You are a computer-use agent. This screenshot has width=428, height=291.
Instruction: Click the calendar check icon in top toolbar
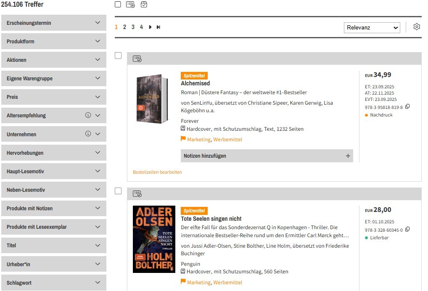144,5
